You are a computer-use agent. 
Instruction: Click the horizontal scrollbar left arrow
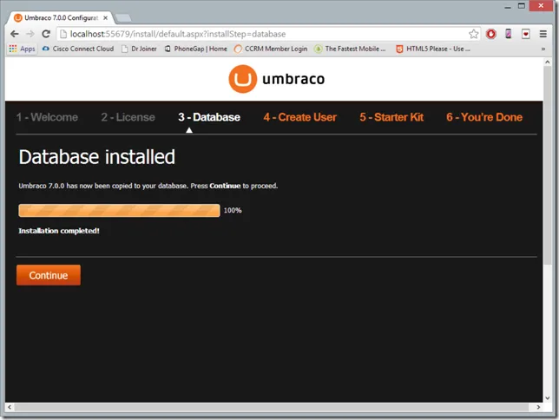10,407
